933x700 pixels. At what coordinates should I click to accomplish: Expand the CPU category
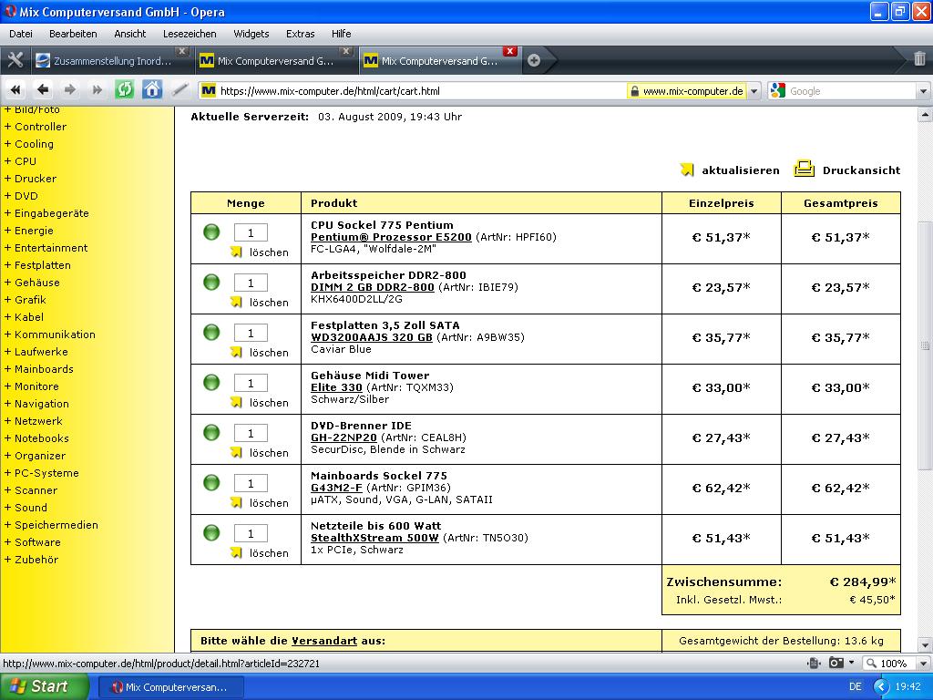tap(20, 160)
